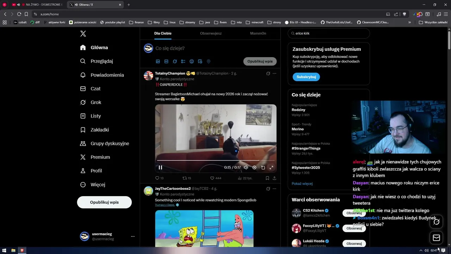This screenshot has width=451, height=254.
Task: Switch to the Dla Ciebie tab
Action: (x=163, y=33)
